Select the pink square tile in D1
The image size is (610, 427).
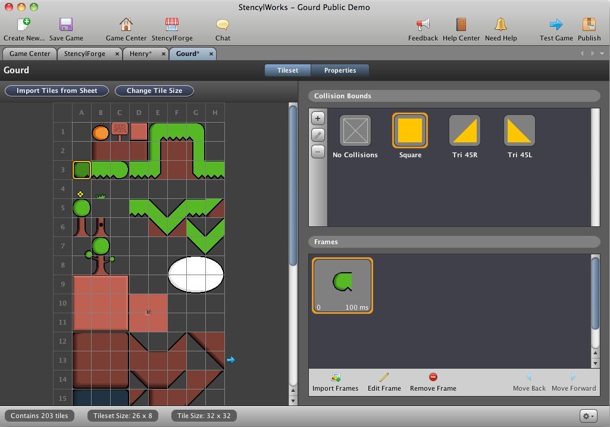coord(139,132)
